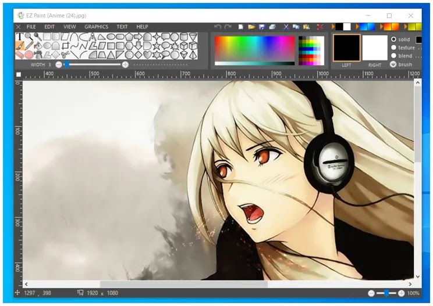The image size is (433, 306).
Task: Click the WIDTH slider handle
Action: click(x=66, y=64)
